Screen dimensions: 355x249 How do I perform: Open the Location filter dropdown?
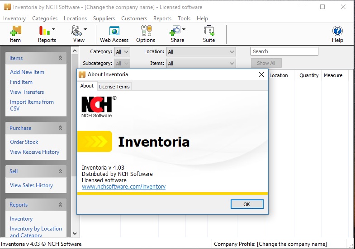201,52
